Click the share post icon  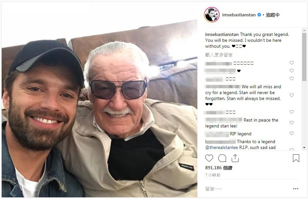[x=235, y=158]
